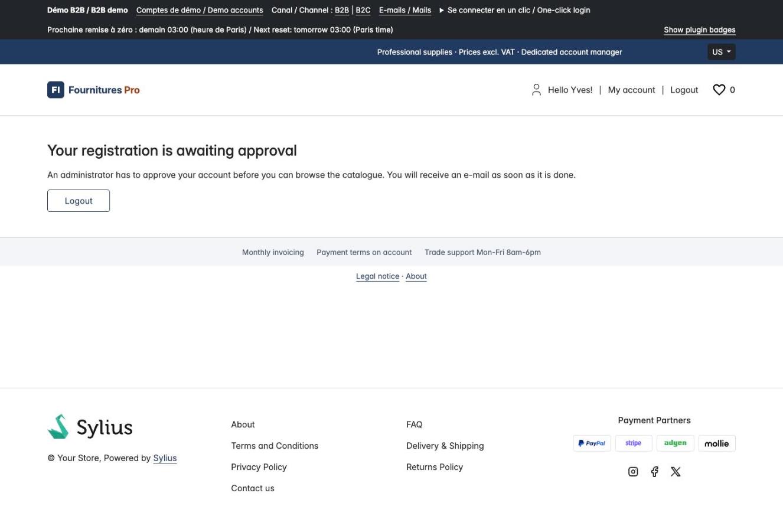
Task: Click the Fournitures Pro logo
Action: tap(93, 90)
